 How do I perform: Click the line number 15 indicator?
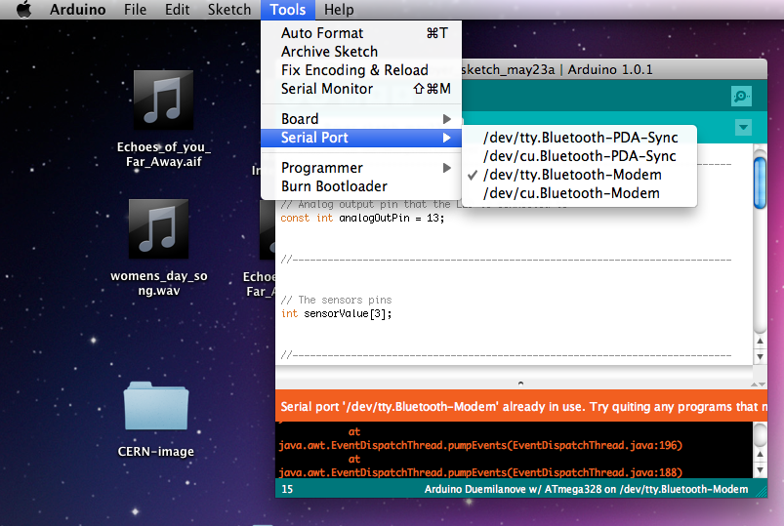click(287, 489)
